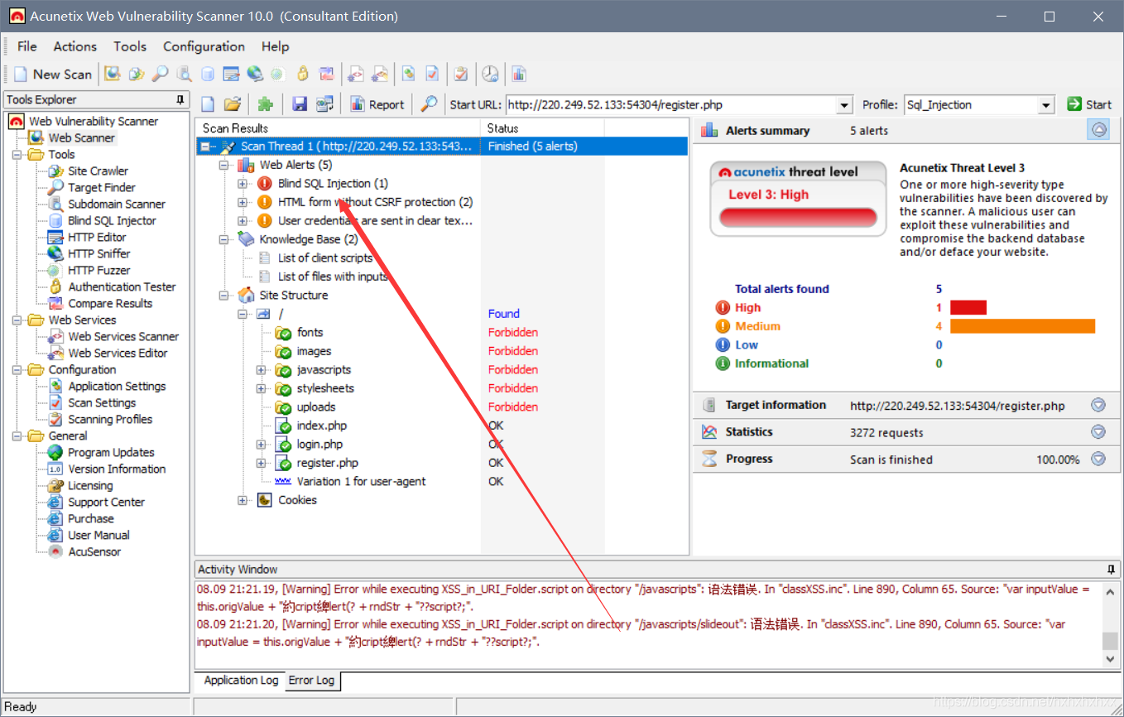Pin the Activity Window panel
The image size is (1124, 717).
pos(1111,570)
